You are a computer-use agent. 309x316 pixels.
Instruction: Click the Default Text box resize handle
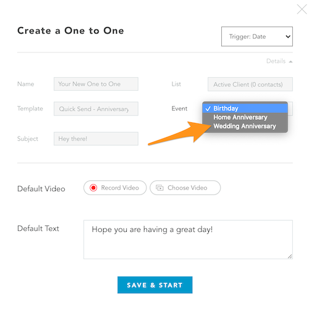point(290,256)
